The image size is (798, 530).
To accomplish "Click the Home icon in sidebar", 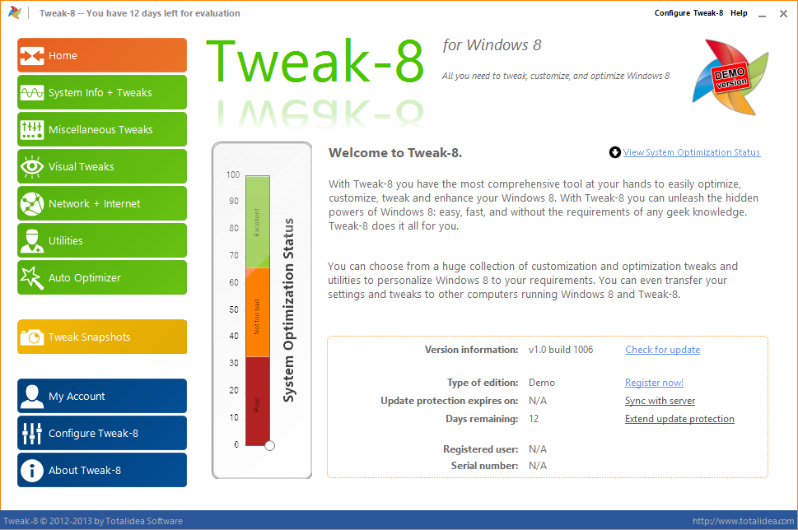I will (x=32, y=55).
